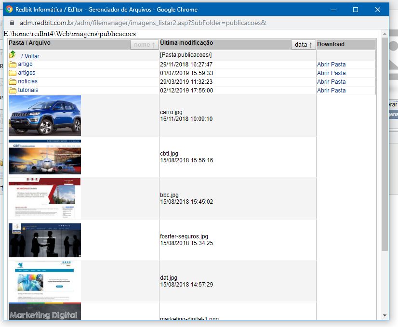Click the fosrter-seguros.jpg file name
Image resolution: width=398 pixels, height=327 pixels.
coord(184,236)
